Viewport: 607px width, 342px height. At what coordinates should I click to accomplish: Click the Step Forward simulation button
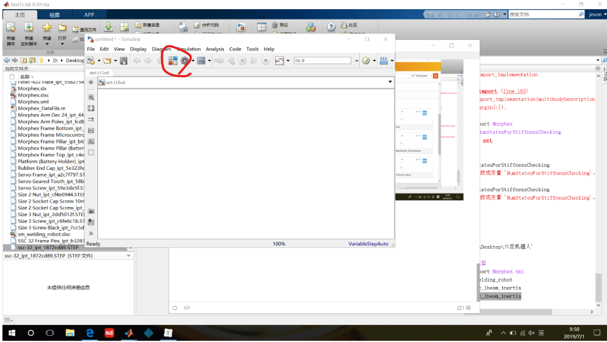pos(254,60)
